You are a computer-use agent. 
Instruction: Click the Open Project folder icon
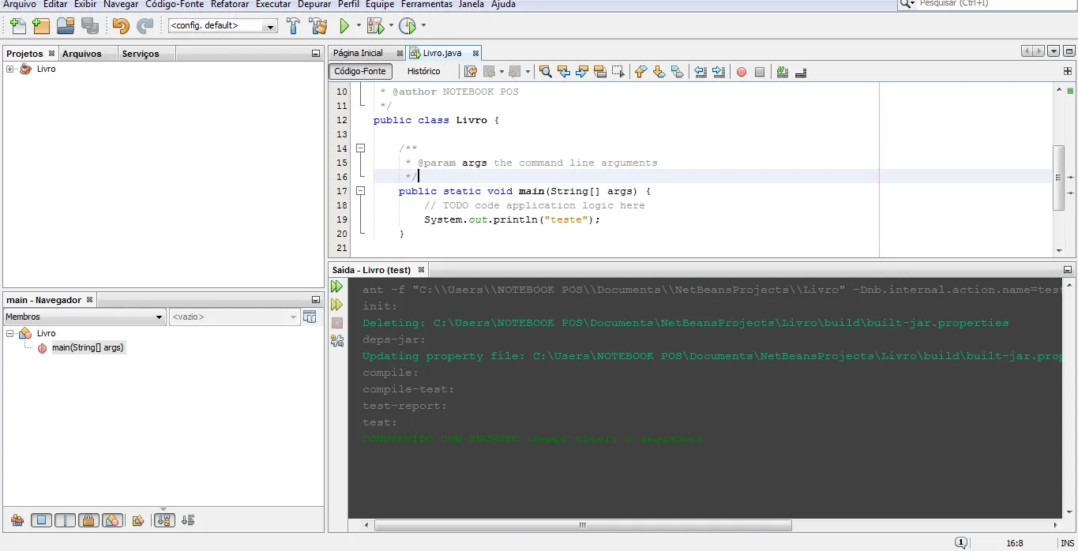coord(66,26)
